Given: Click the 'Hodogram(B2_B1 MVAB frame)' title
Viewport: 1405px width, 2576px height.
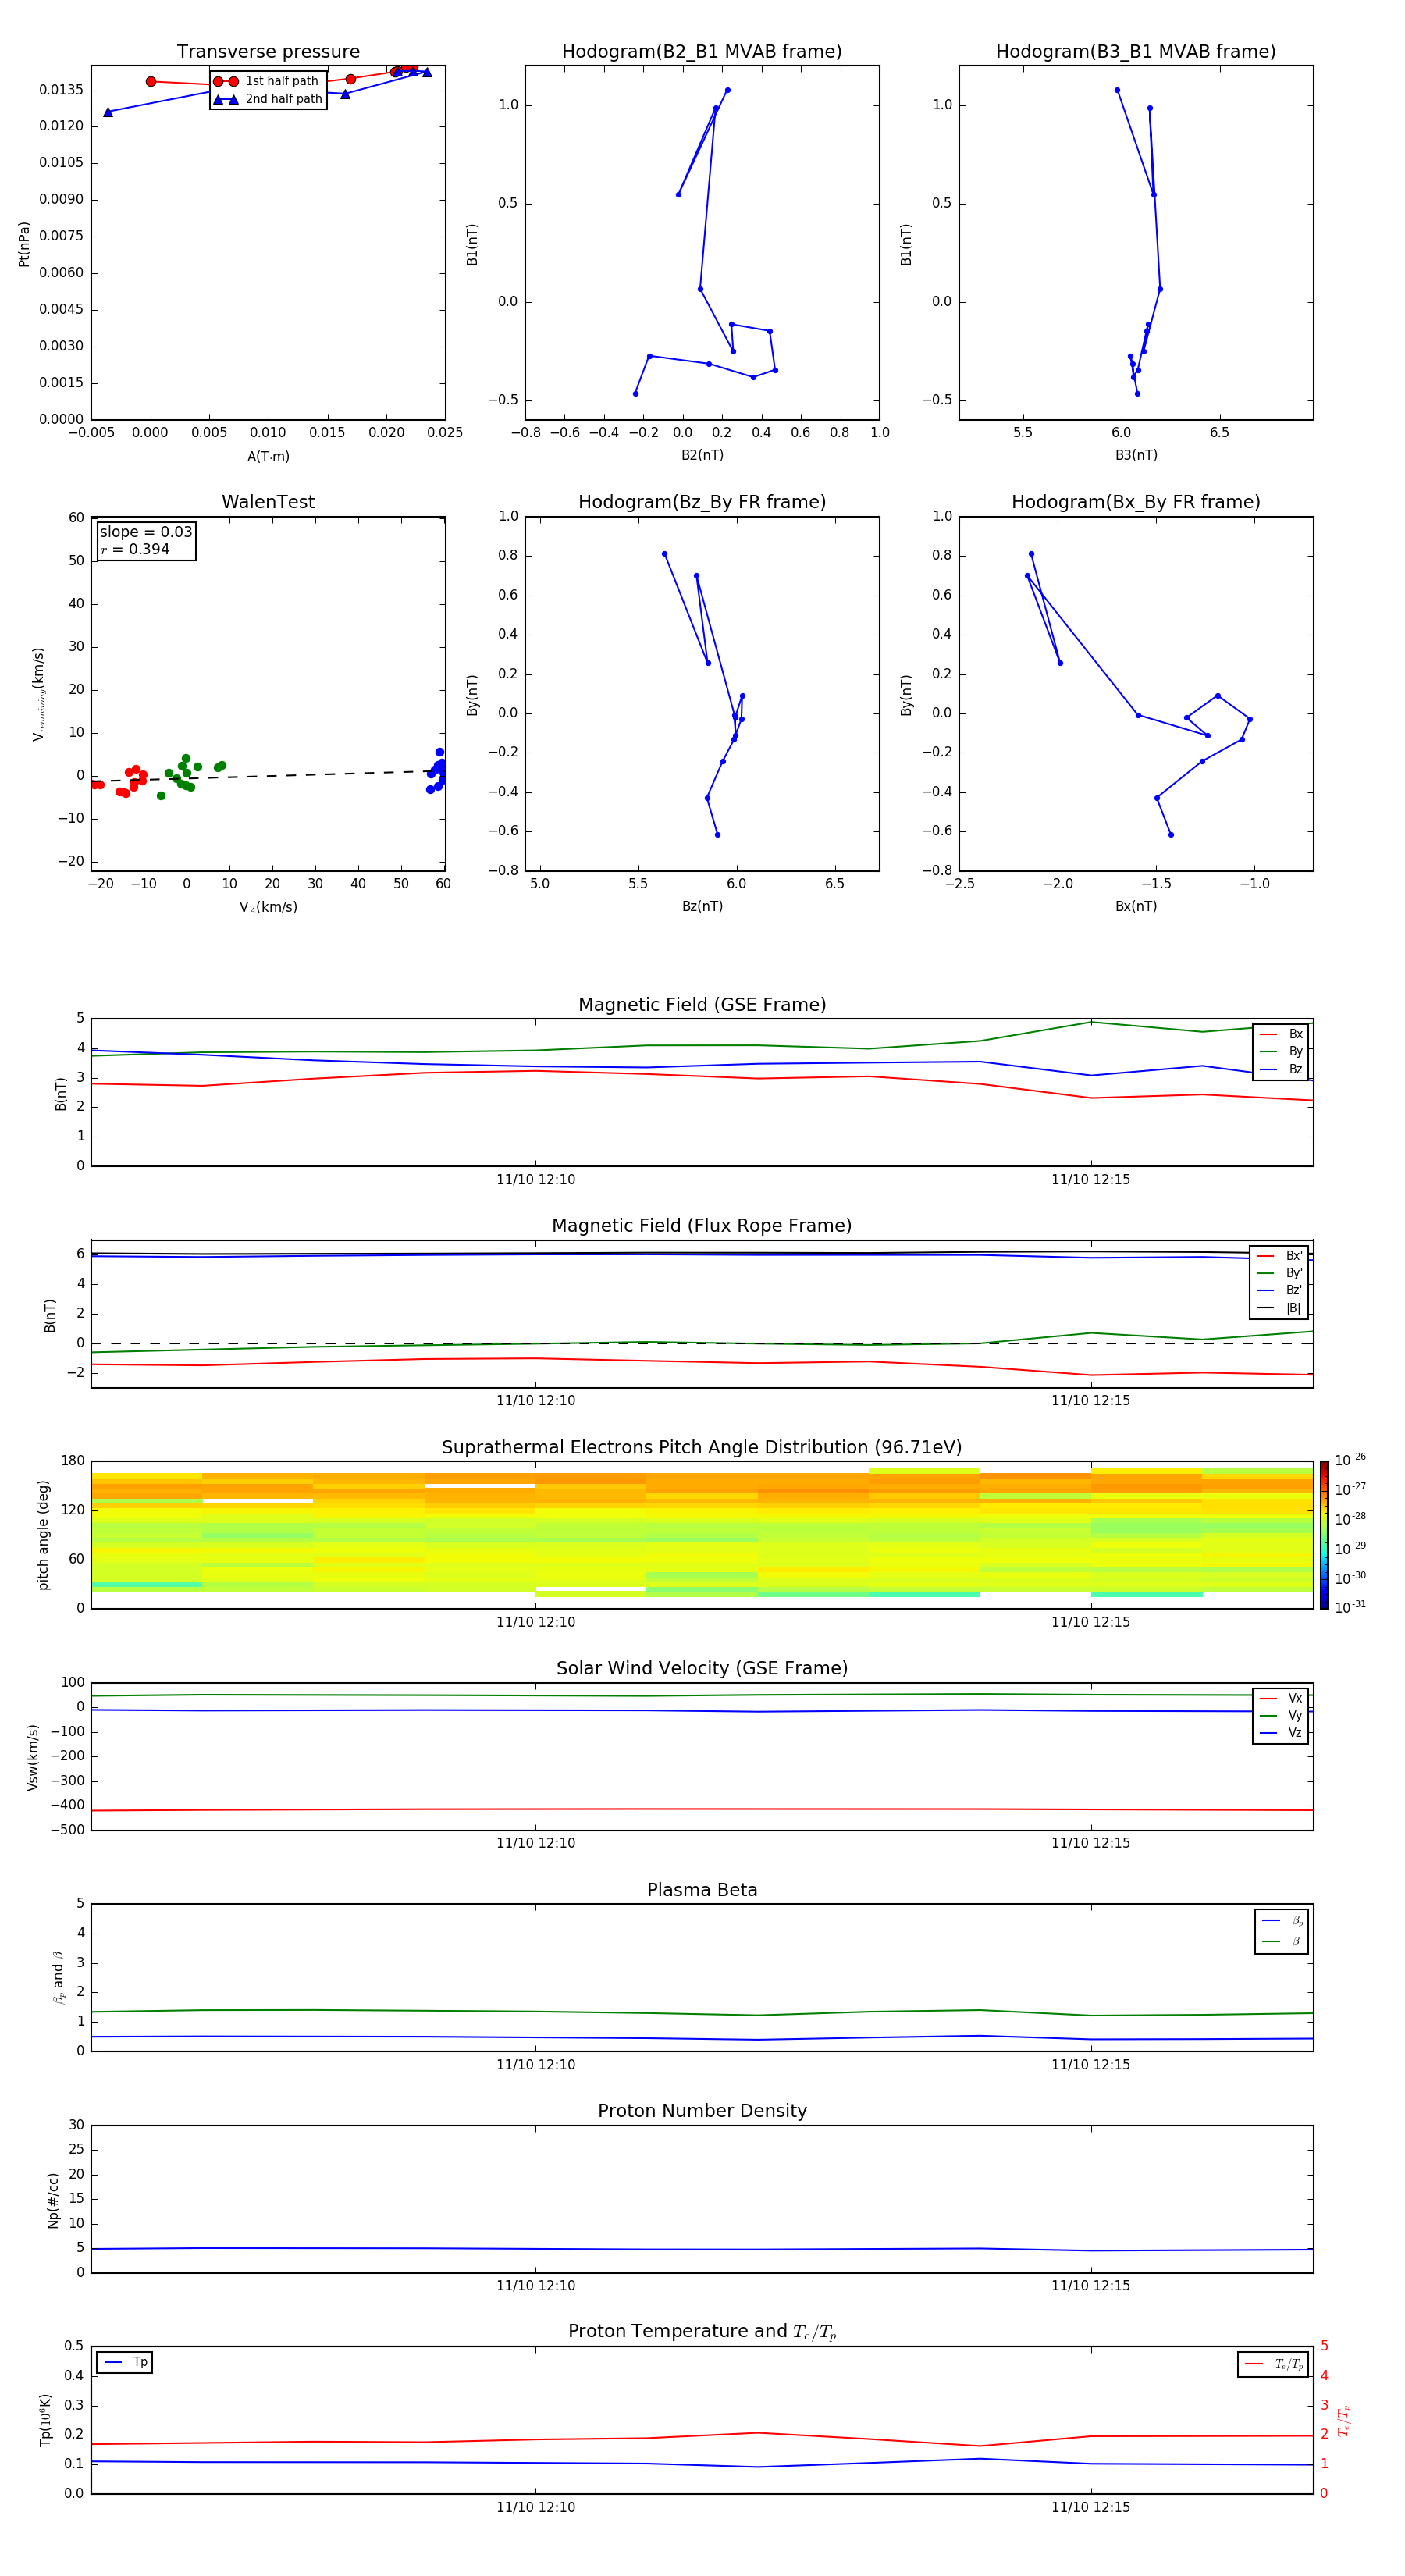Looking at the screenshot, I should 702,52.
